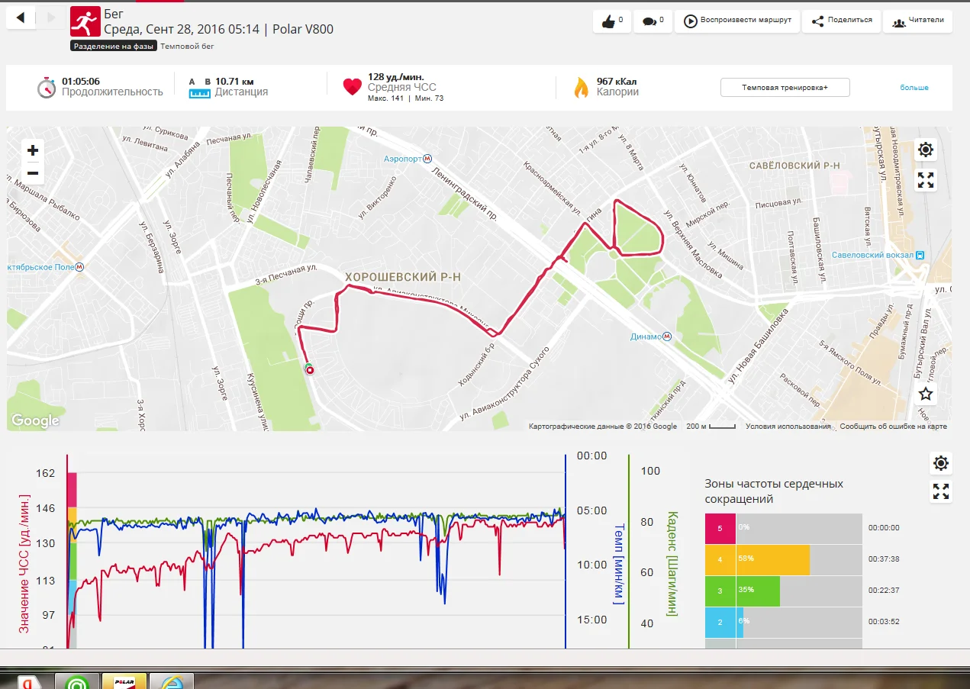Click the map settings gear icon
This screenshot has height=689, width=970.
click(926, 150)
